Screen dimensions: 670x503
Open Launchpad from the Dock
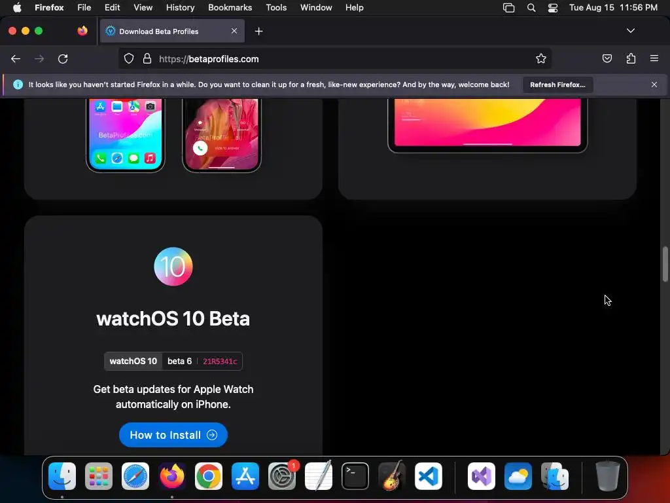pos(99,476)
